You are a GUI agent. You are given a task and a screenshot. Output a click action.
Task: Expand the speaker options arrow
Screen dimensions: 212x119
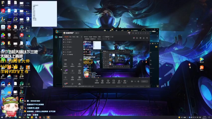[x=127, y=81]
